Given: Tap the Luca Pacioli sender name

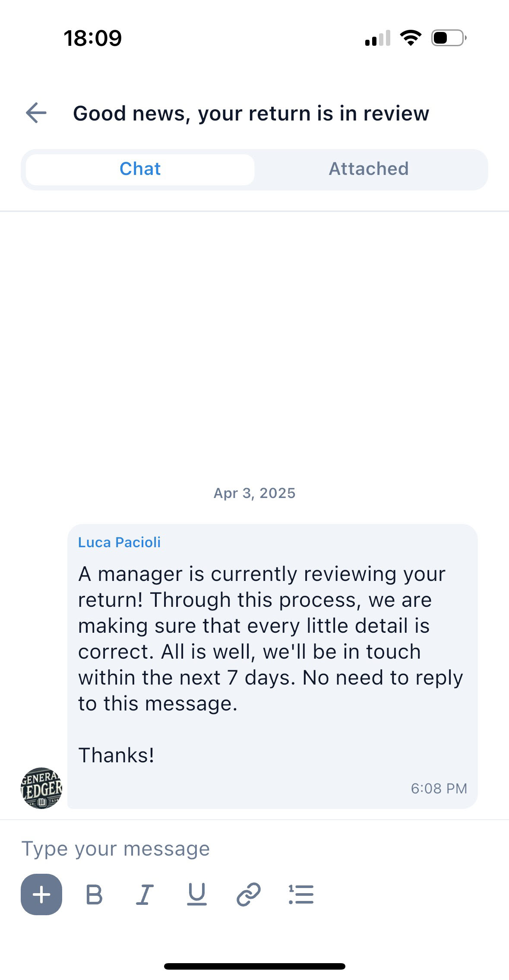Looking at the screenshot, I should pyautogui.click(x=119, y=542).
